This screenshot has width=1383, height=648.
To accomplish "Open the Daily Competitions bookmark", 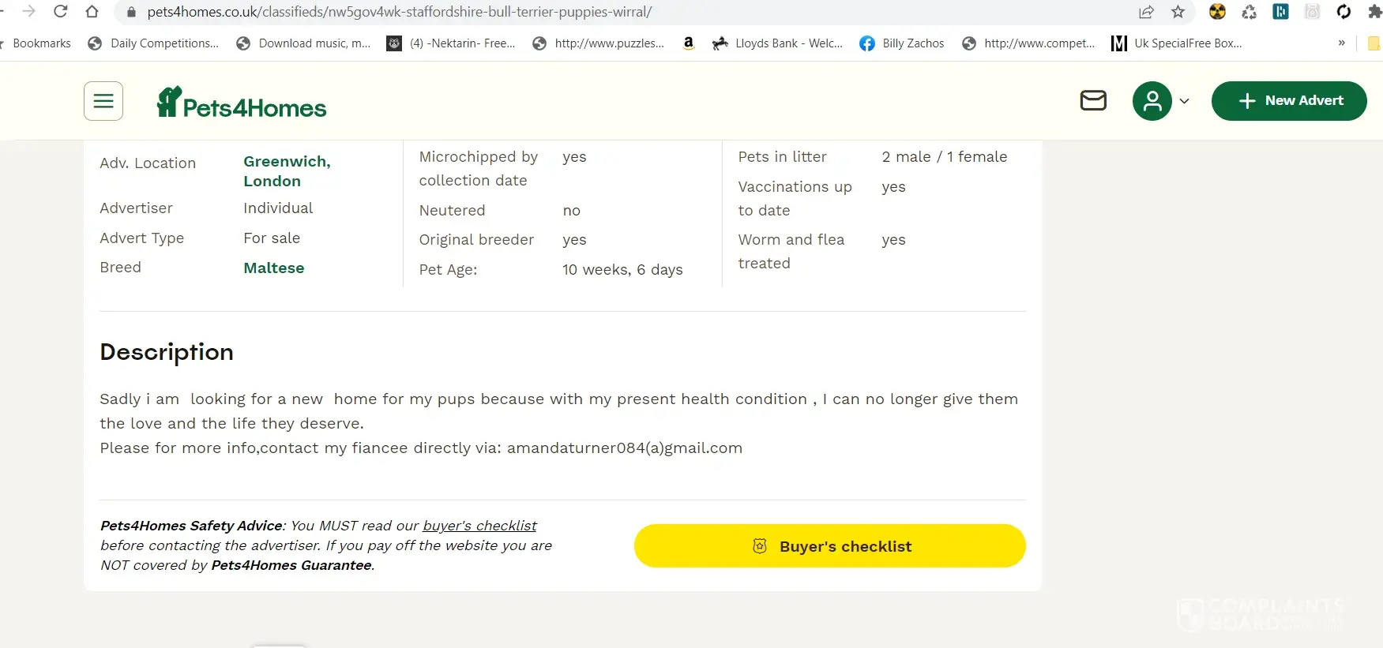I will [153, 43].
